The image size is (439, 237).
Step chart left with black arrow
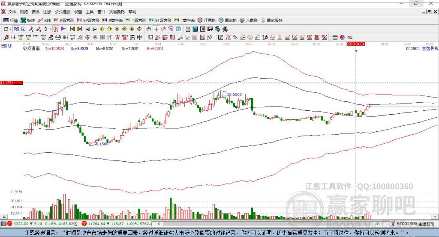87,29
